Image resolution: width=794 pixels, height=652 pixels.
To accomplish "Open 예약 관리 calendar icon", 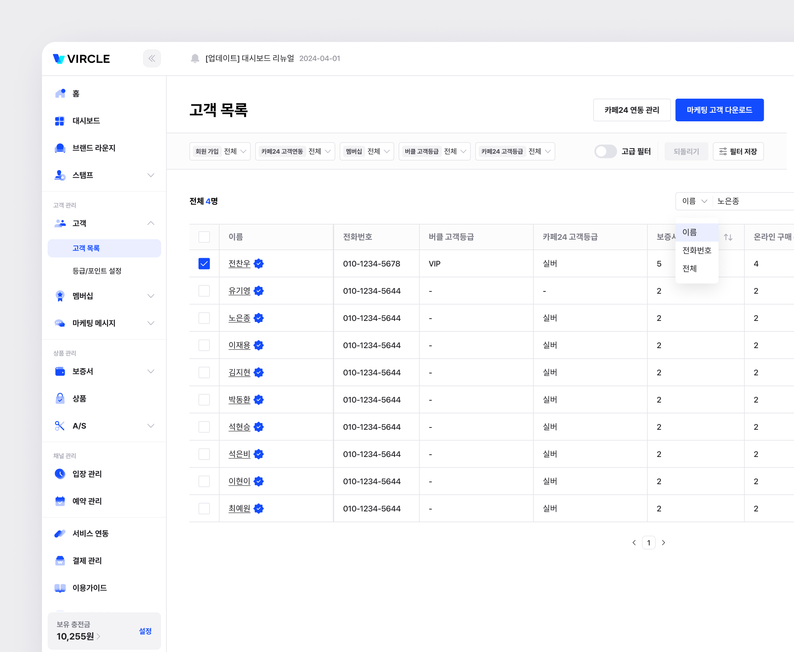I will click(x=60, y=501).
